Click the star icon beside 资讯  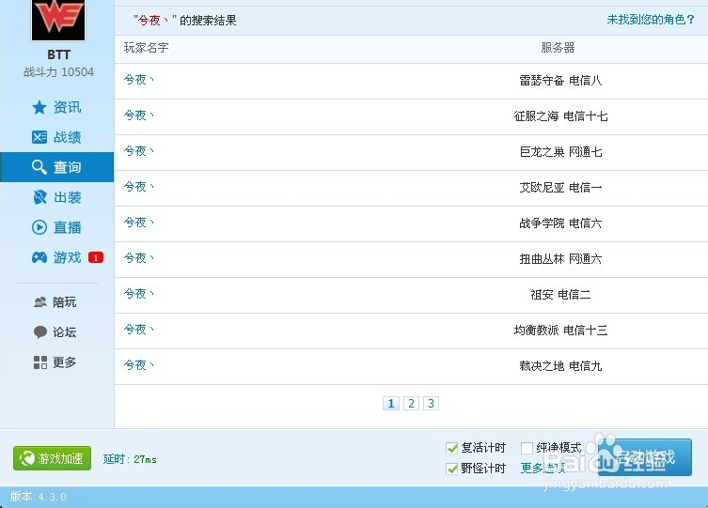[39, 107]
